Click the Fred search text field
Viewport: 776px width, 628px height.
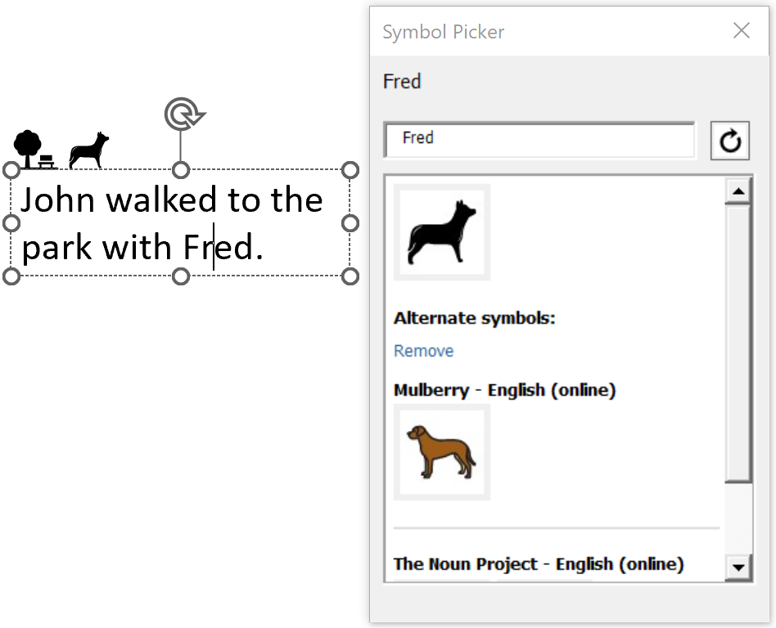(x=539, y=139)
